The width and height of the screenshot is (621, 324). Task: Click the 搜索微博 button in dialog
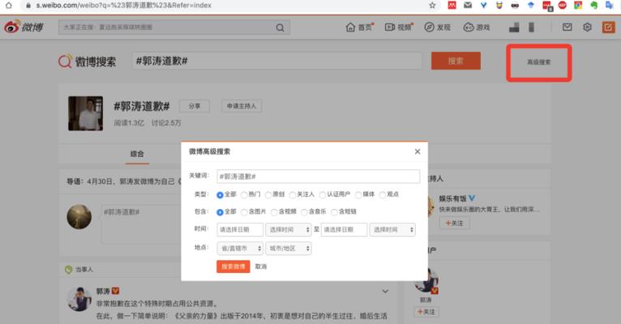point(233,266)
